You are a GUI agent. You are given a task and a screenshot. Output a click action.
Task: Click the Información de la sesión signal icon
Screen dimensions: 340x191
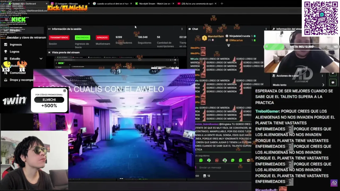click(x=49, y=29)
